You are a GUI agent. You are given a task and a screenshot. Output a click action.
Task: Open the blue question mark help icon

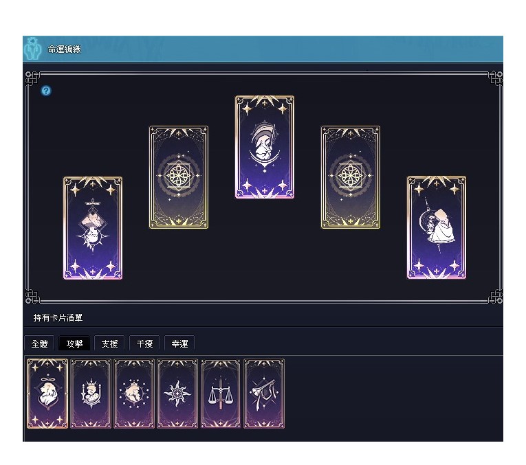click(46, 91)
